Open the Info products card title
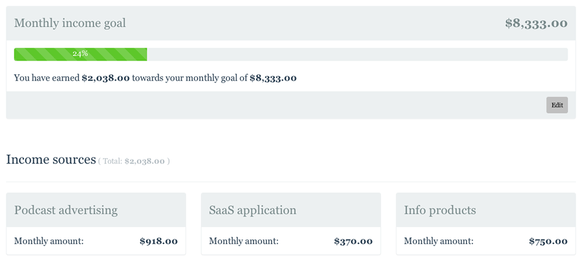 coord(440,210)
